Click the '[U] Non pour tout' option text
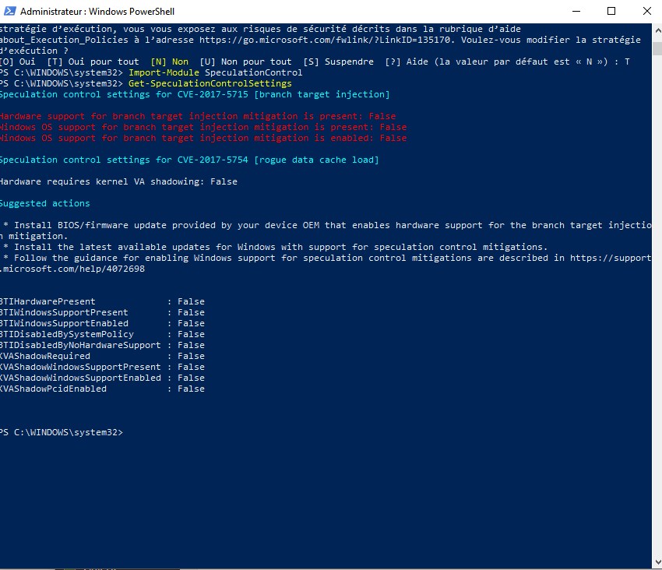Screen dimensions: 662x570 (x=245, y=62)
